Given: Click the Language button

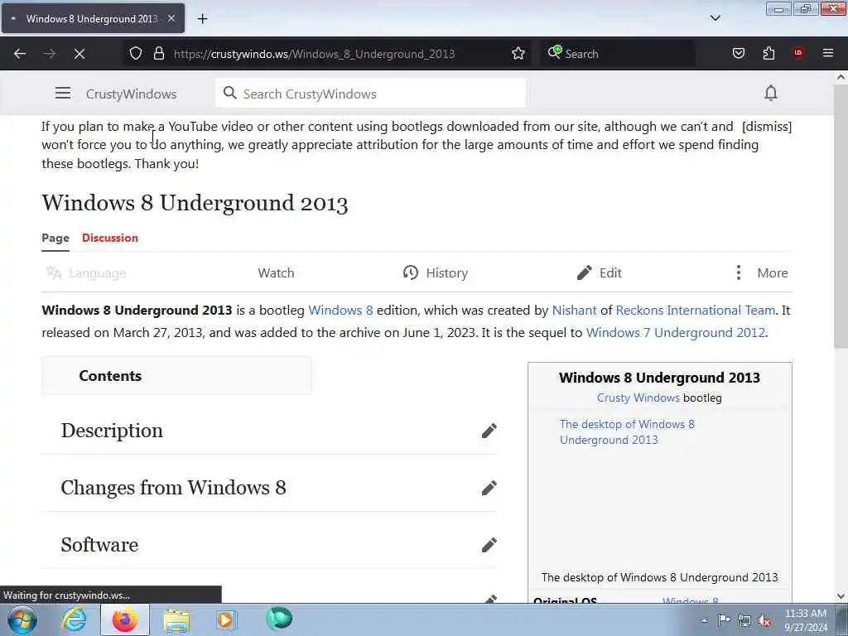Looking at the screenshot, I should [x=86, y=273].
